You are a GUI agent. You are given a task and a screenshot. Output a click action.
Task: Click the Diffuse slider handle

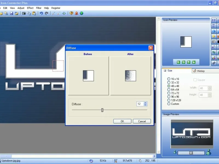click(x=102, y=110)
